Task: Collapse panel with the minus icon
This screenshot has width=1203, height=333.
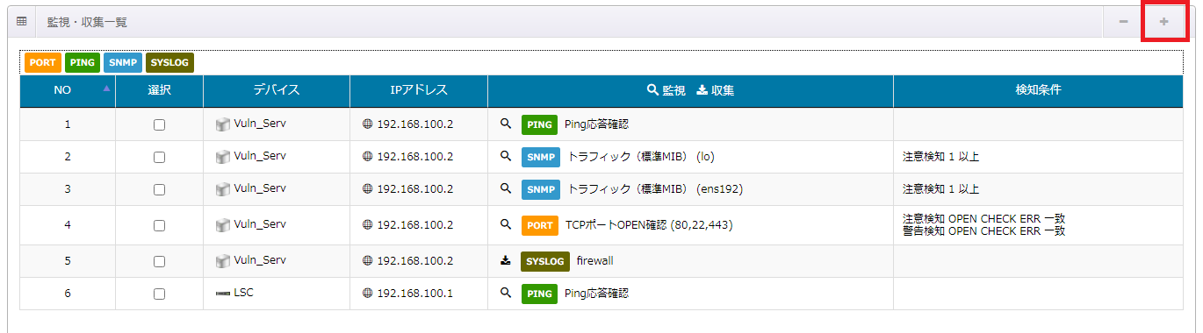Action: [1123, 21]
